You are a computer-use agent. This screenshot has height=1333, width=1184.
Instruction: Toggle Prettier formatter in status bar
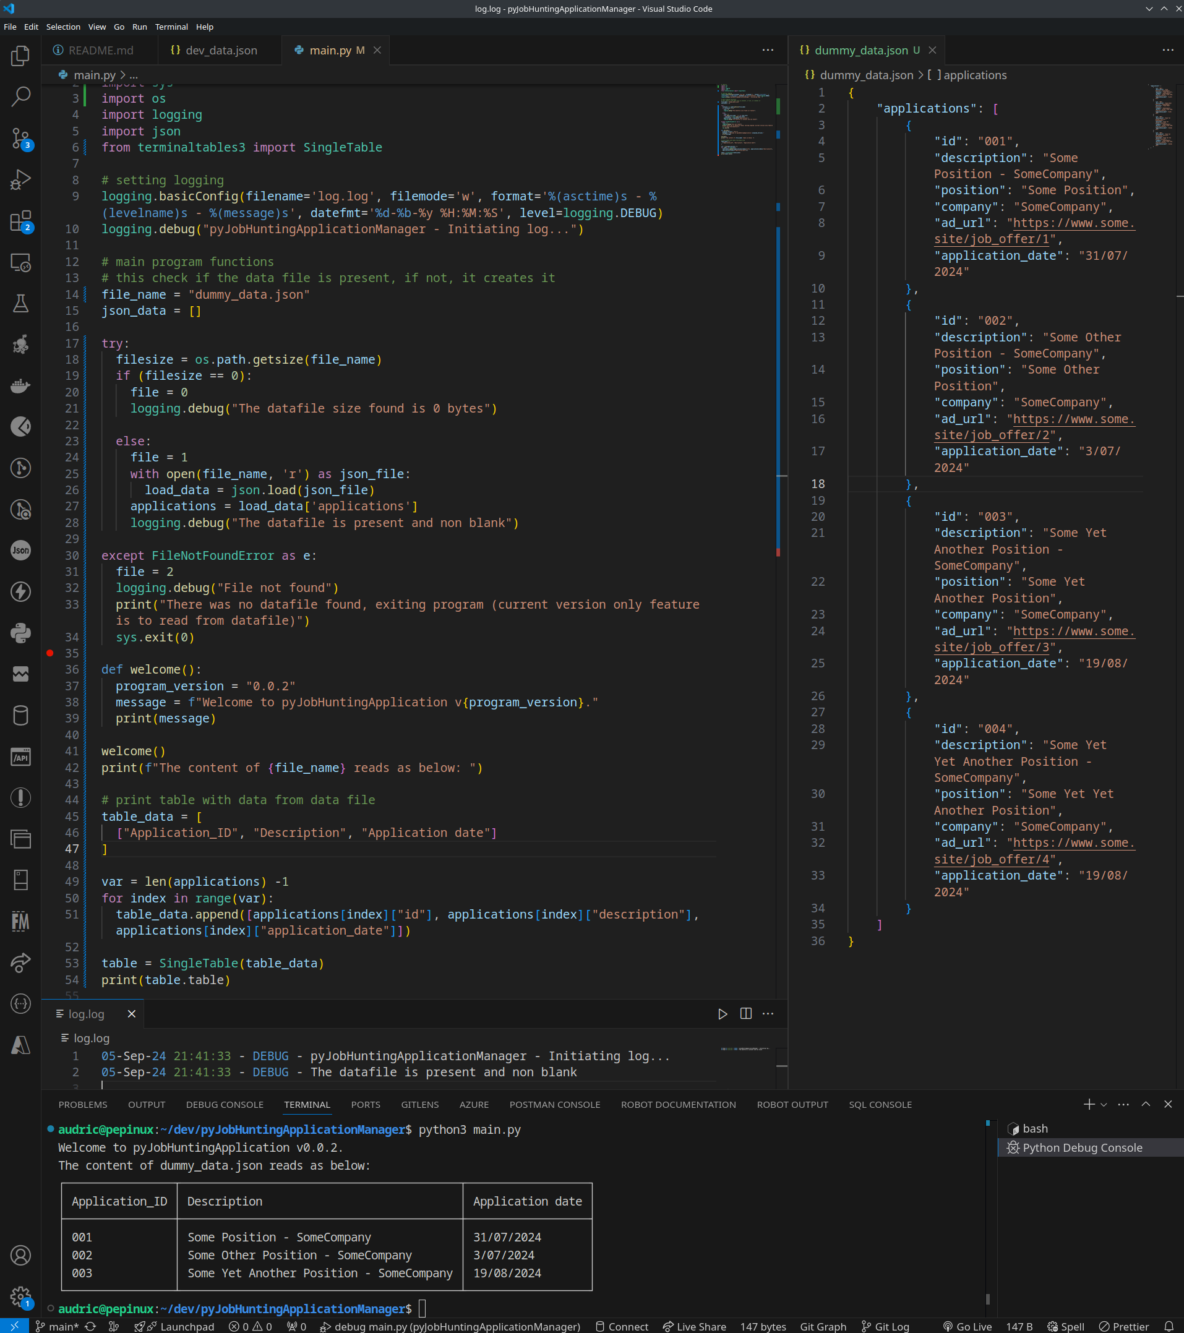click(x=1124, y=1326)
